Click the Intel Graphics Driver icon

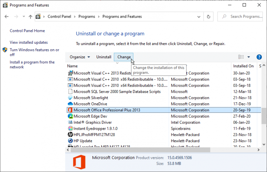[70, 122]
